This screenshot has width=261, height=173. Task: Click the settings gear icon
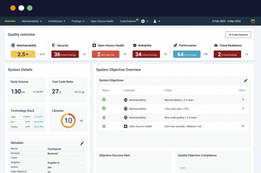(143, 21)
